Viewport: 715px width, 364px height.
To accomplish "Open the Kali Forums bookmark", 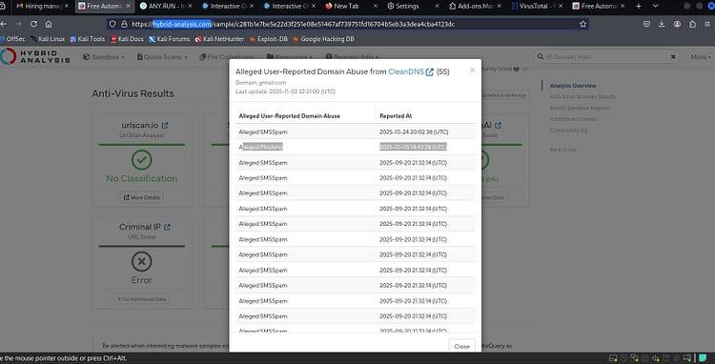I will point(169,39).
